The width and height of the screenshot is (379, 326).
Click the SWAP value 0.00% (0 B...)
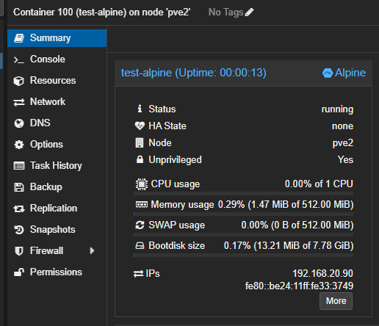297,225
